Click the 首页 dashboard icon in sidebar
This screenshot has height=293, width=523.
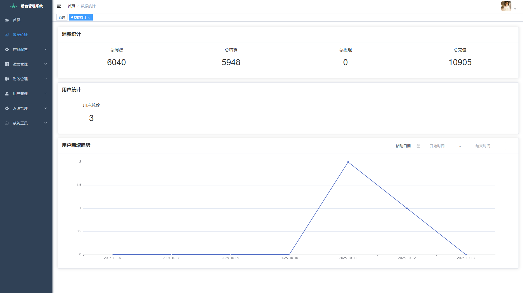point(7,20)
